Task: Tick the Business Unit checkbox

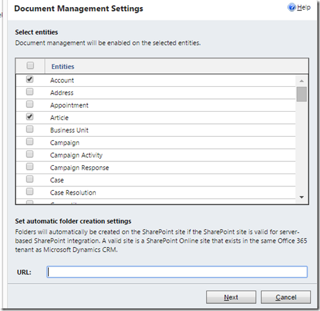Action: tap(30, 129)
